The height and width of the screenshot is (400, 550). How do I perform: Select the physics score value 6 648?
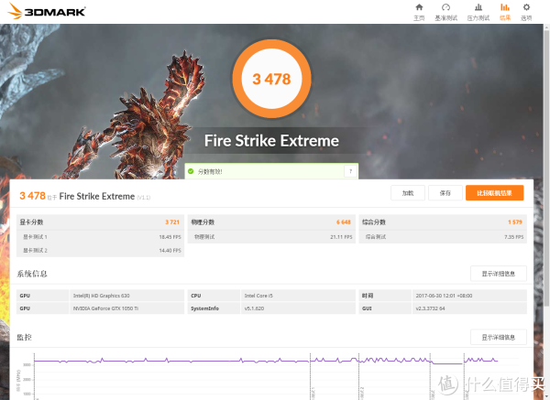(x=344, y=222)
